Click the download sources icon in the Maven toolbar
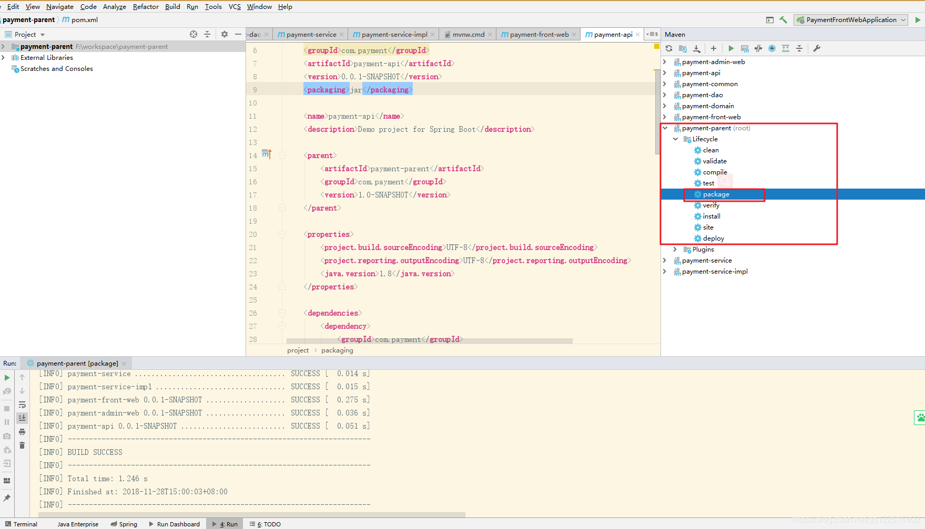The width and height of the screenshot is (925, 529). 697,48
